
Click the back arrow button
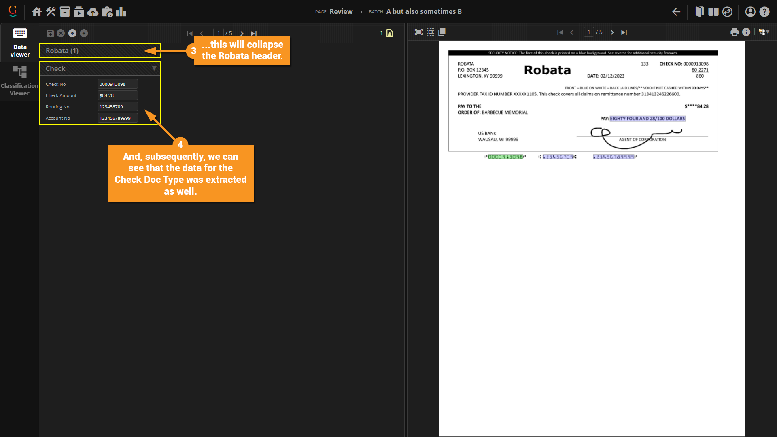click(676, 12)
